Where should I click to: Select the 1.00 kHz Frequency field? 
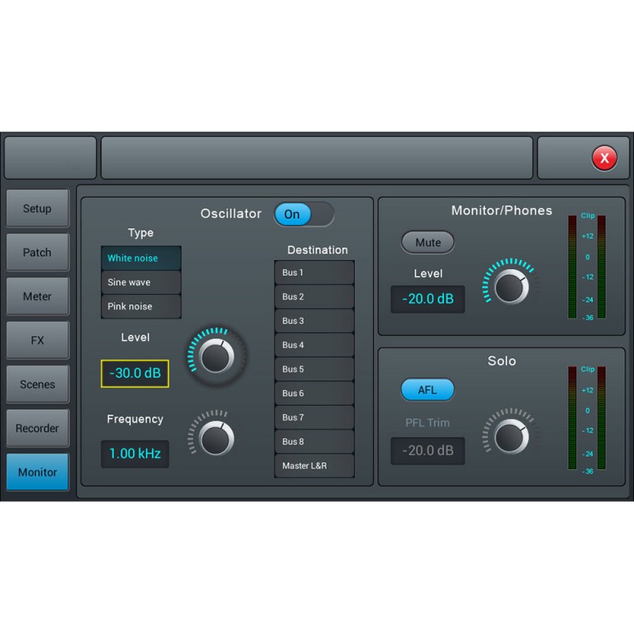(x=135, y=454)
